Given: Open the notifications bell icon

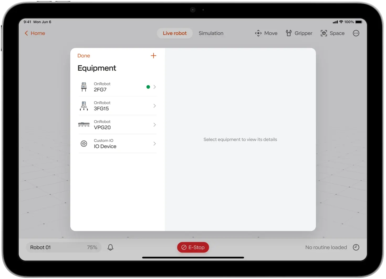Looking at the screenshot, I should [111, 247].
